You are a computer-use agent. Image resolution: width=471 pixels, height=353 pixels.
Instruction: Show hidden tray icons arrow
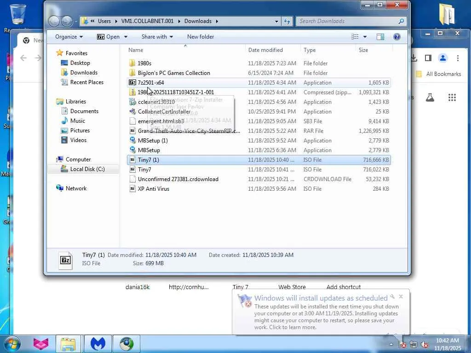coord(391,345)
